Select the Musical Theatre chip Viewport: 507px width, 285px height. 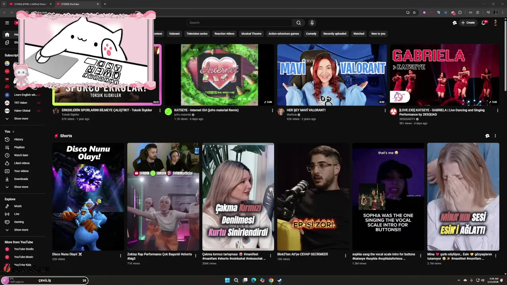[x=252, y=34]
